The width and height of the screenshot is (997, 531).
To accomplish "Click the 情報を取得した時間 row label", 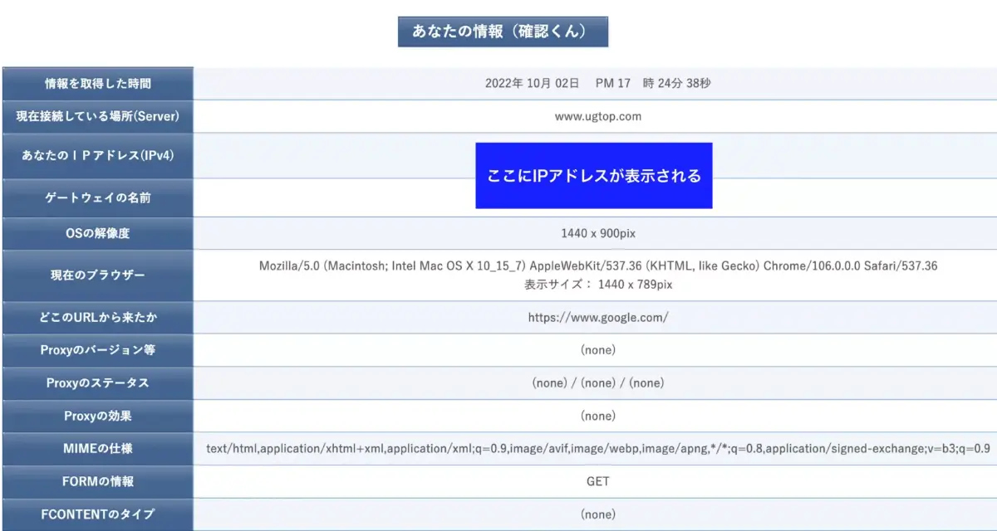I will coord(98,84).
